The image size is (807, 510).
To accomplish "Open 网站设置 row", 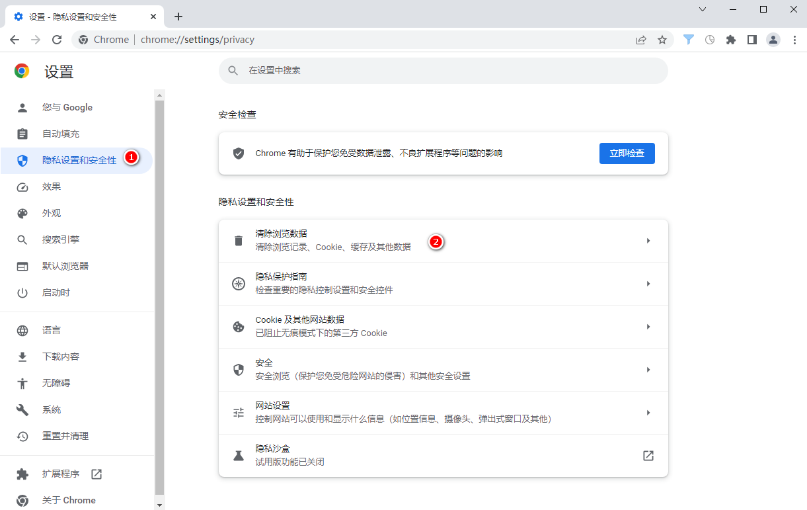I will click(443, 413).
